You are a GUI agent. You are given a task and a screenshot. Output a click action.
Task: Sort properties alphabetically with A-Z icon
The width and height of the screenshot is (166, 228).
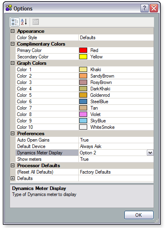24,22
